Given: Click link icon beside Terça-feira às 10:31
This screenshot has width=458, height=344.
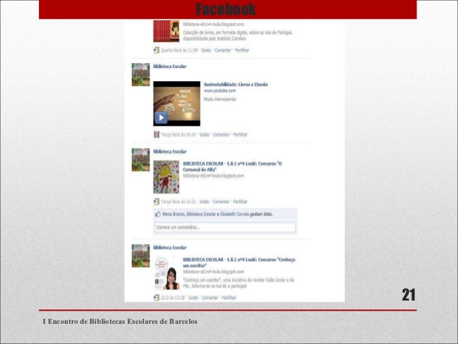Looking at the screenshot, I should point(157,202).
